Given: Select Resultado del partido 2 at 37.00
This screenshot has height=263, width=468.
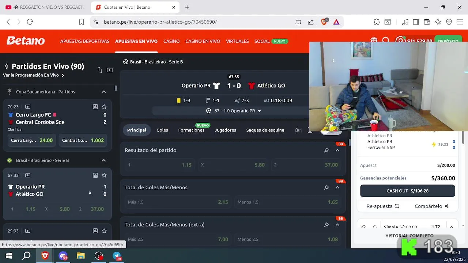Looking at the screenshot, I should point(306,165).
